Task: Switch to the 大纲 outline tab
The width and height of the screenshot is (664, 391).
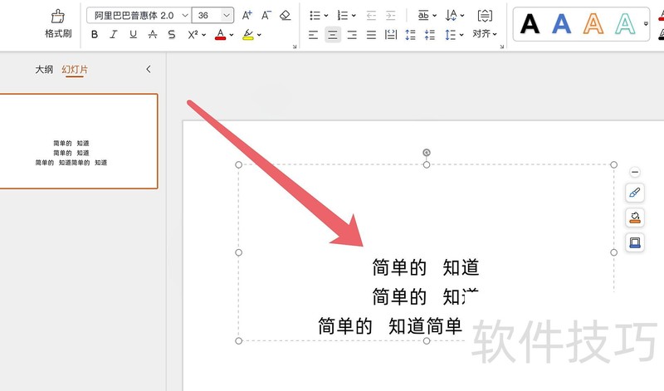Action: 44,70
